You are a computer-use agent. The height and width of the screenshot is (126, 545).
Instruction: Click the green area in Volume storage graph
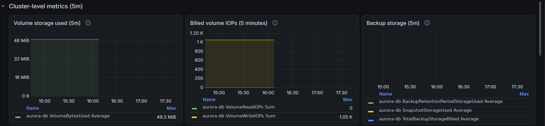[x=65, y=68]
